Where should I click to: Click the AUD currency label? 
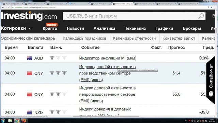(38, 58)
